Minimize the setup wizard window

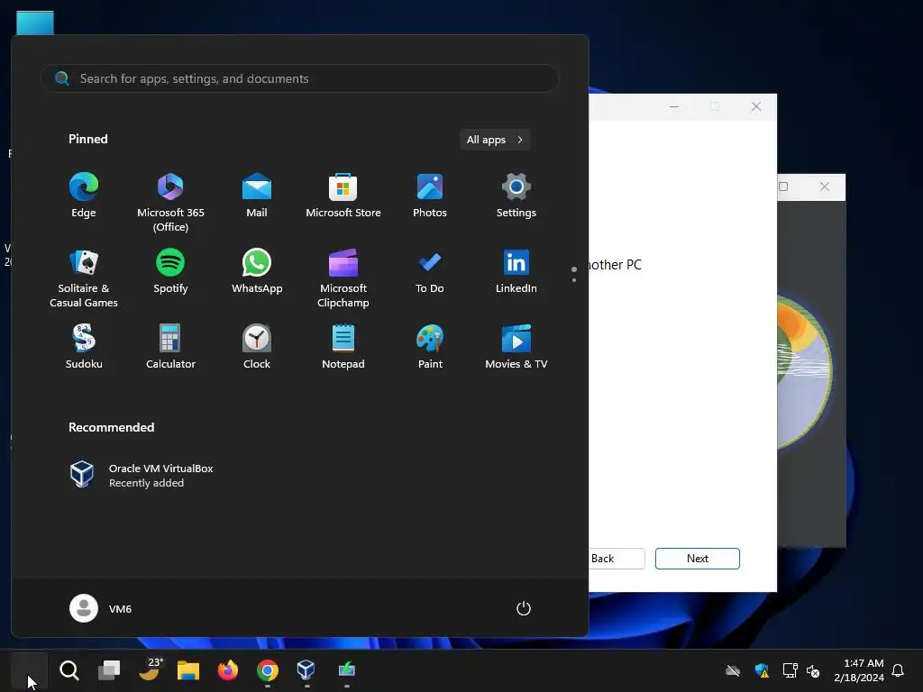[x=674, y=106]
